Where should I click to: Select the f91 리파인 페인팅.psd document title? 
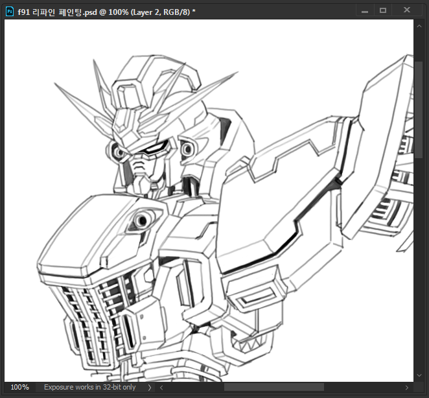click(x=106, y=12)
